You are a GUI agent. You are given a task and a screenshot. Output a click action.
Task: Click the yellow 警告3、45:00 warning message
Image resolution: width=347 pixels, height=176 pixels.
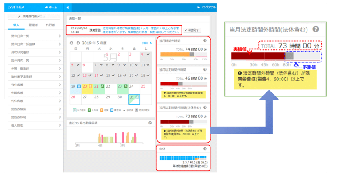pos(183,94)
